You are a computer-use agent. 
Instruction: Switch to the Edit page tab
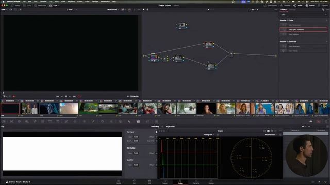click(150, 181)
